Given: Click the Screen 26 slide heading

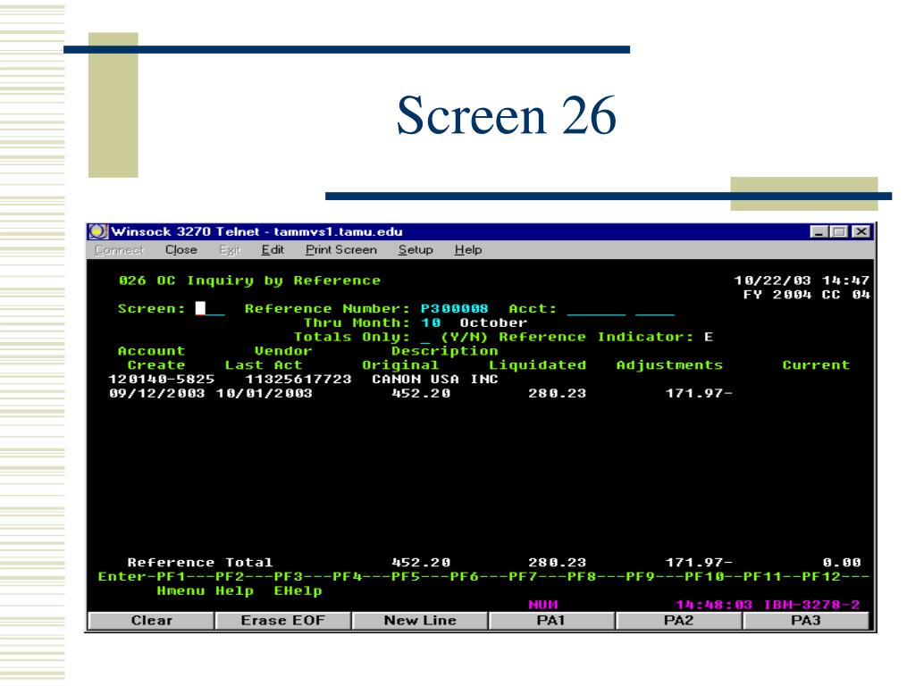Looking at the screenshot, I should 507,115.
